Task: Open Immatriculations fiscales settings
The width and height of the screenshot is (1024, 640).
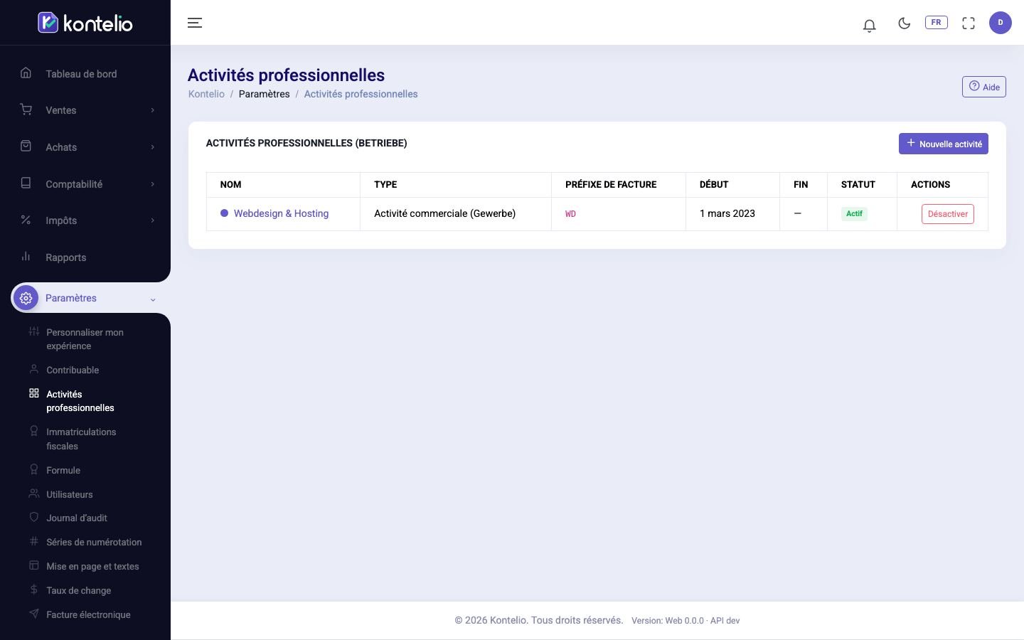Action: [81, 439]
